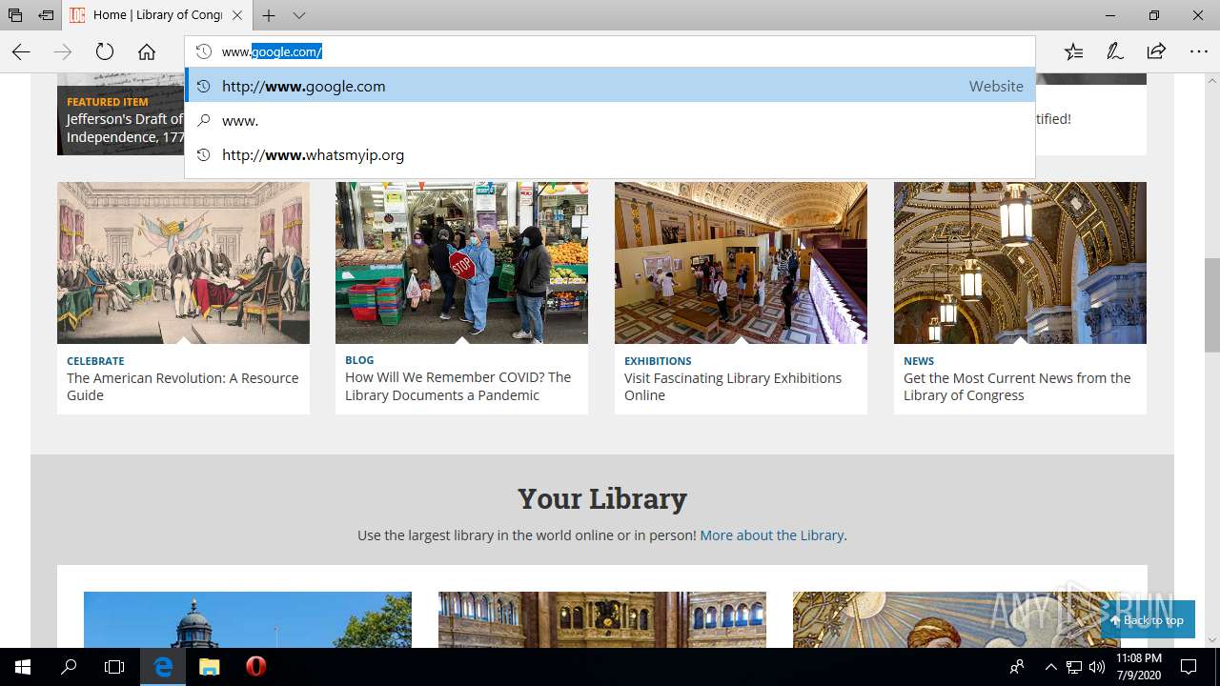Click the page vertical scrollbar thumb
Screen dimensions: 1220x686
coord(1211,305)
